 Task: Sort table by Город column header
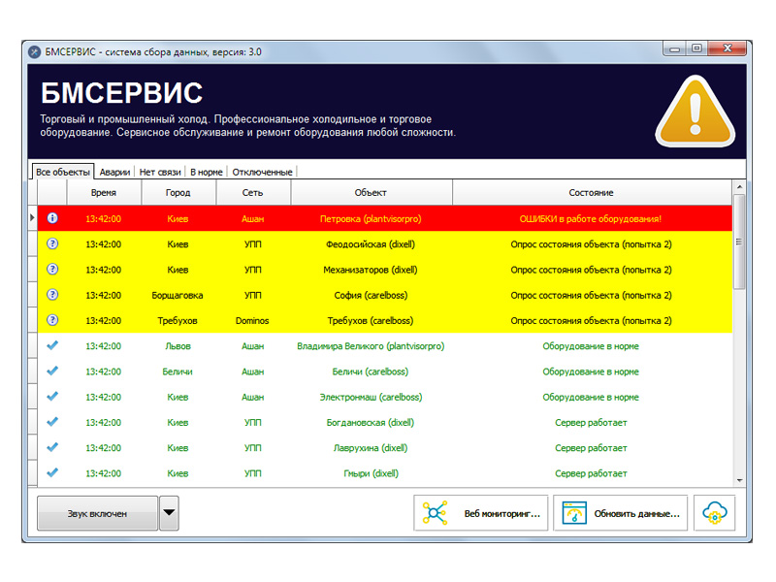click(x=178, y=192)
